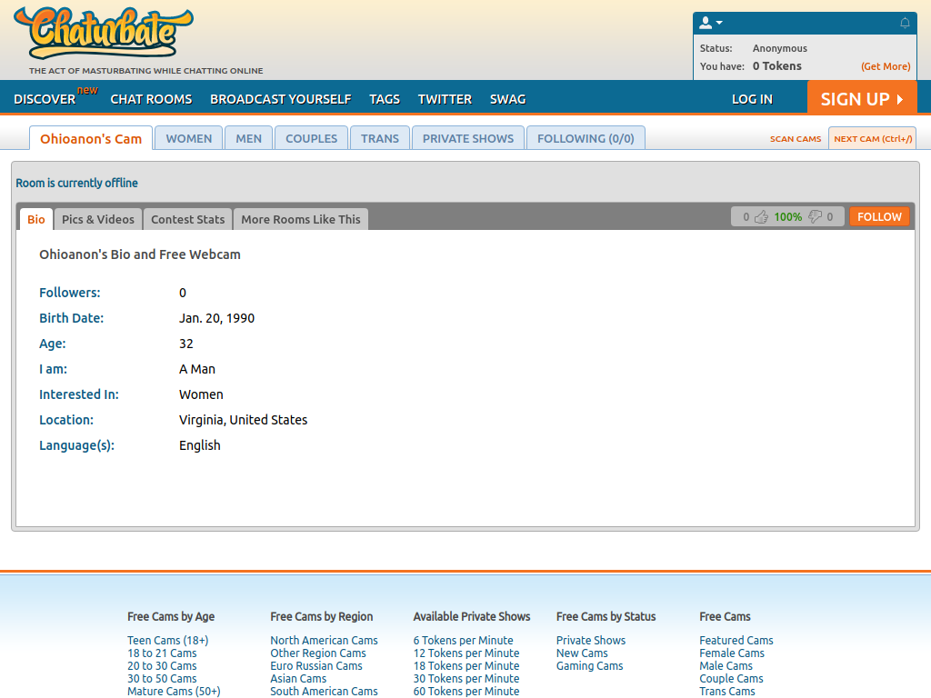The width and height of the screenshot is (931, 698).
Task: Open Other Region Cams link
Action: pos(317,653)
